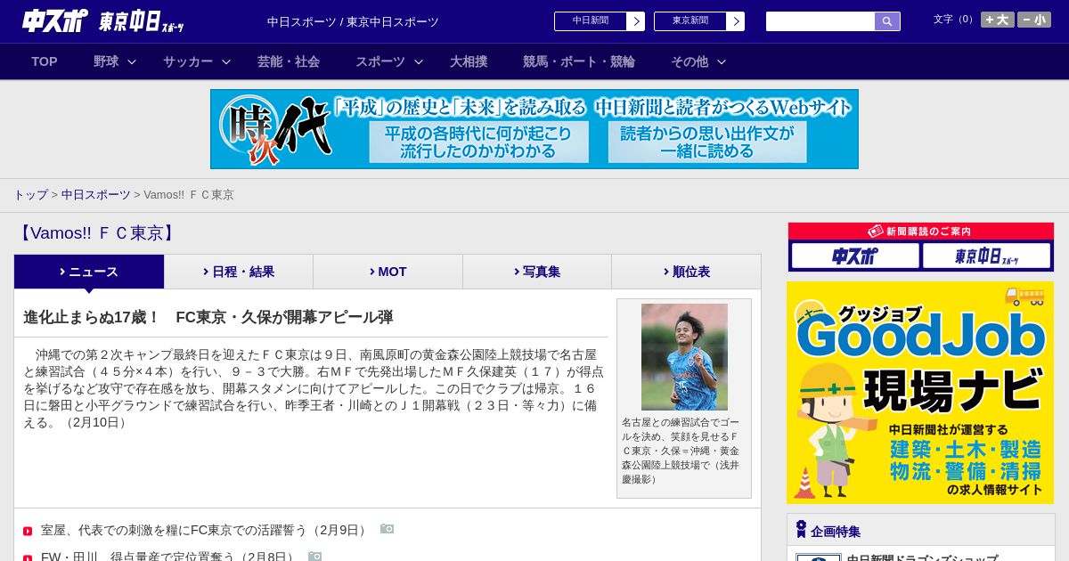Open the 中日新聞 link button

pyautogui.click(x=591, y=21)
